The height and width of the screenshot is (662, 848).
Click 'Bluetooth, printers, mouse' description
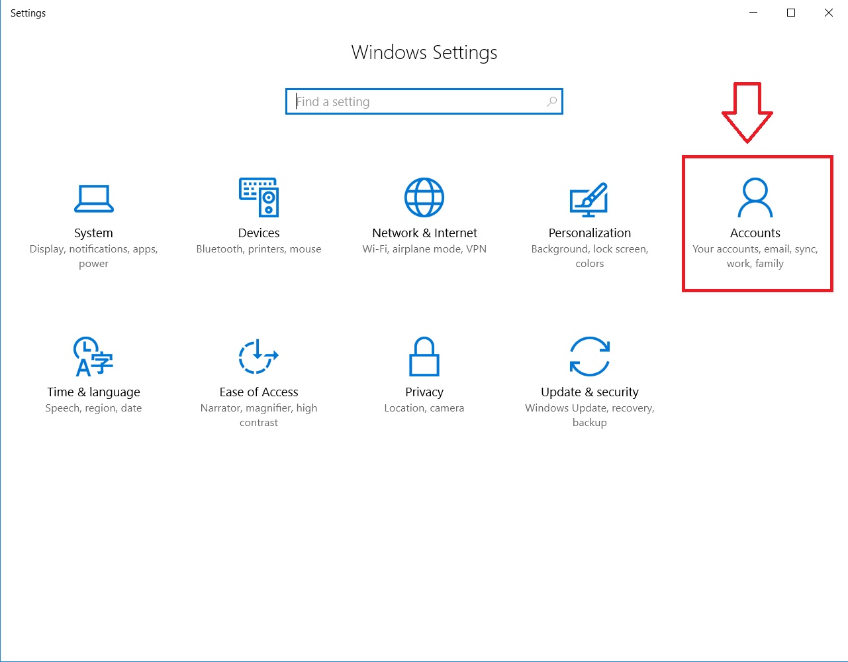point(259,249)
